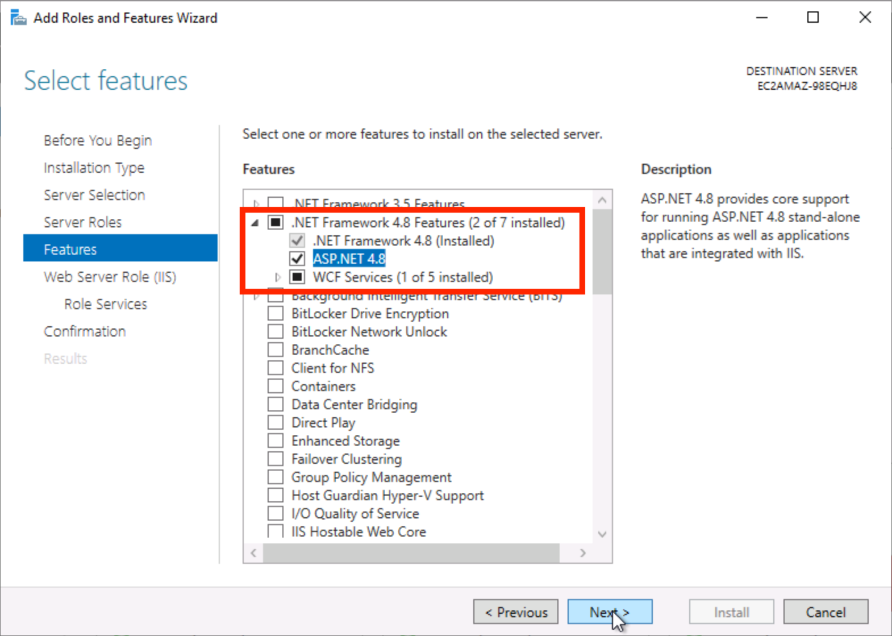Check the Client for NFS box

click(276, 368)
